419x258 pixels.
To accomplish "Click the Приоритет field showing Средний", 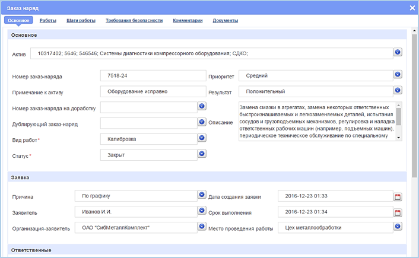I will pyautogui.click(x=316, y=75).
